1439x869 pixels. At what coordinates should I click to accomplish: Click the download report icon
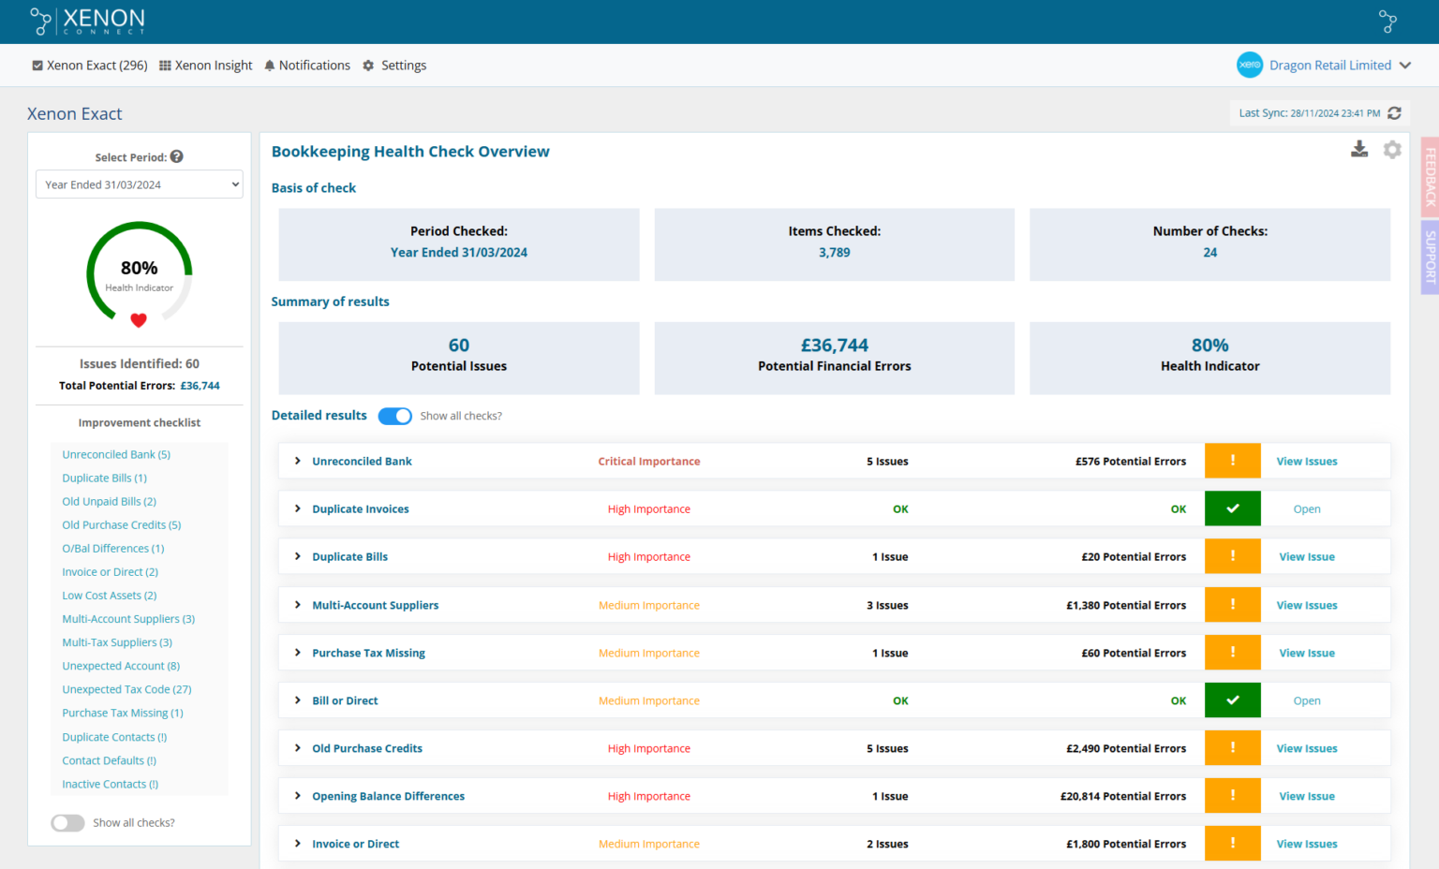click(1358, 150)
